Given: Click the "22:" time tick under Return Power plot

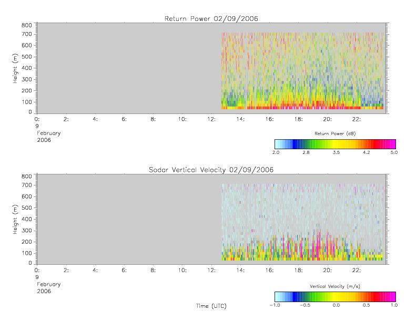Looking at the screenshot, I should (356, 119).
